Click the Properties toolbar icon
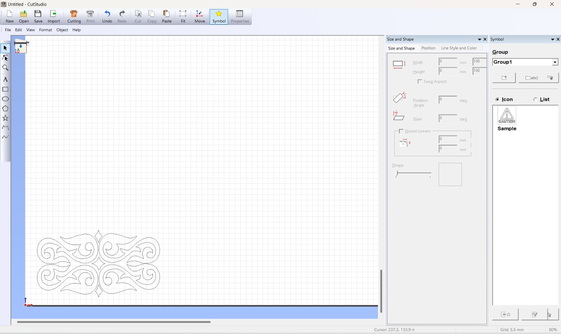Screen dimensions: 561x334 pos(240,17)
